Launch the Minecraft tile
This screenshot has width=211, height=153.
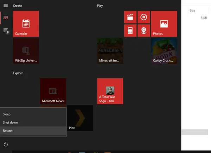[110, 51]
